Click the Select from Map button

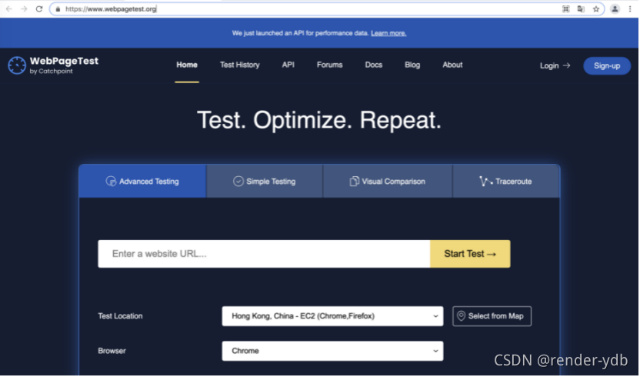click(492, 316)
